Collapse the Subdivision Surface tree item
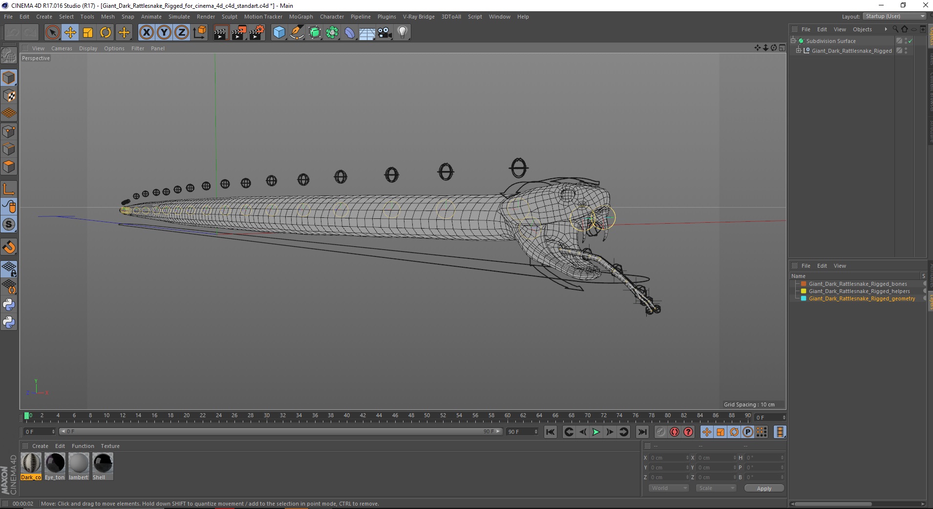The image size is (933, 509). tap(793, 41)
